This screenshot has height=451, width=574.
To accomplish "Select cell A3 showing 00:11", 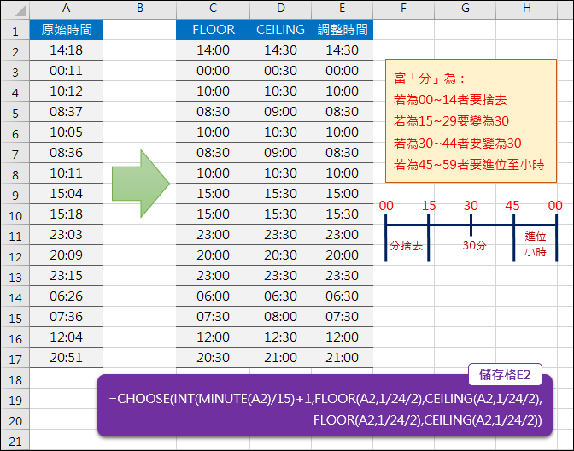I will point(67,71).
